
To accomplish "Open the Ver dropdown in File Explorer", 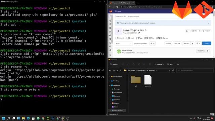I will click(170, 64).
